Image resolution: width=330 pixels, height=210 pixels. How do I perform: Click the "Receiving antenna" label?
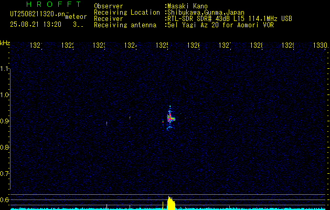point(125,25)
